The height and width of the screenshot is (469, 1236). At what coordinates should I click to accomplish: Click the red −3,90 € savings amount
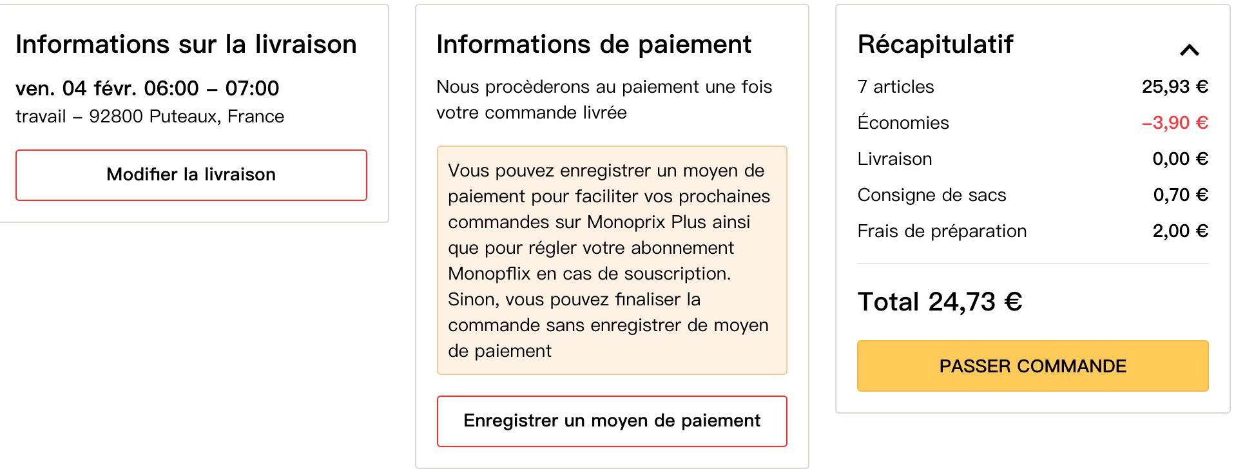pyautogui.click(x=1174, y=123)
